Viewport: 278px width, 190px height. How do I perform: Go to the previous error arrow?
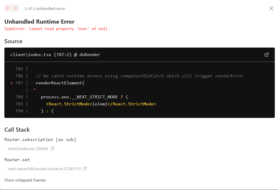click(x=8, y=8)
